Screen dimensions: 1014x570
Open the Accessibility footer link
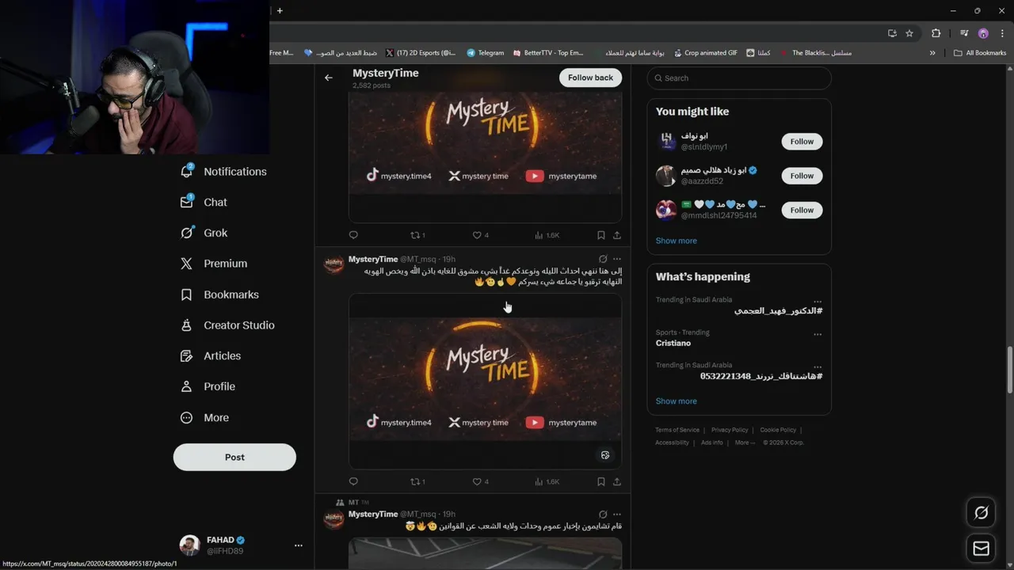click(672, 443)
